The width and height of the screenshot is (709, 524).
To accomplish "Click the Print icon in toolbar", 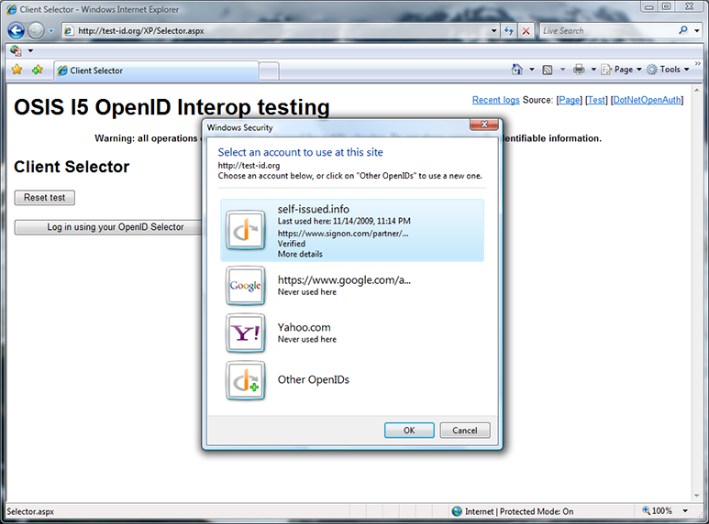I will [x=579, y=70].
